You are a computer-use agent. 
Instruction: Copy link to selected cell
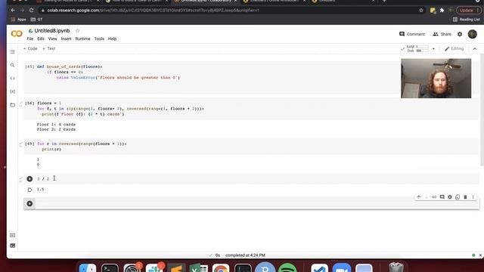[x=434, y=197]
